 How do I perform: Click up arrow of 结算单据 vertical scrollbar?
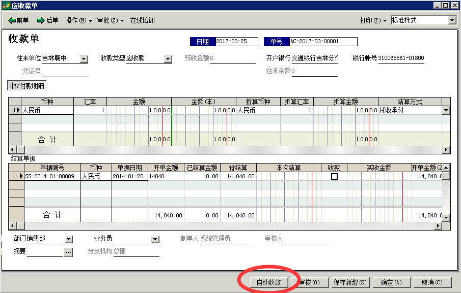click(x=446, y=168)
